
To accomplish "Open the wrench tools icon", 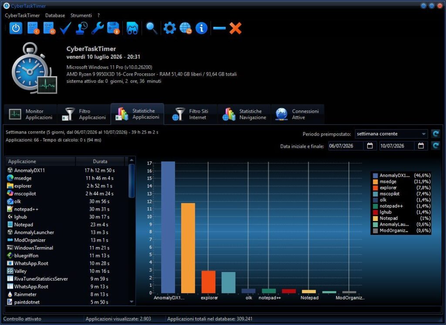I will click(x=98, y=28).
